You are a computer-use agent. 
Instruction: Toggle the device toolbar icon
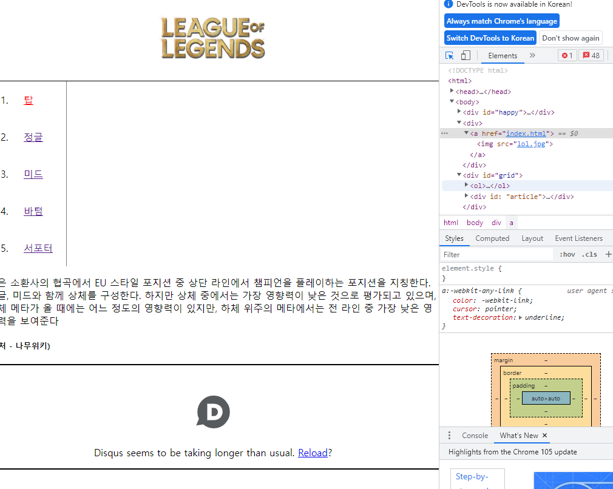(466, 55)
